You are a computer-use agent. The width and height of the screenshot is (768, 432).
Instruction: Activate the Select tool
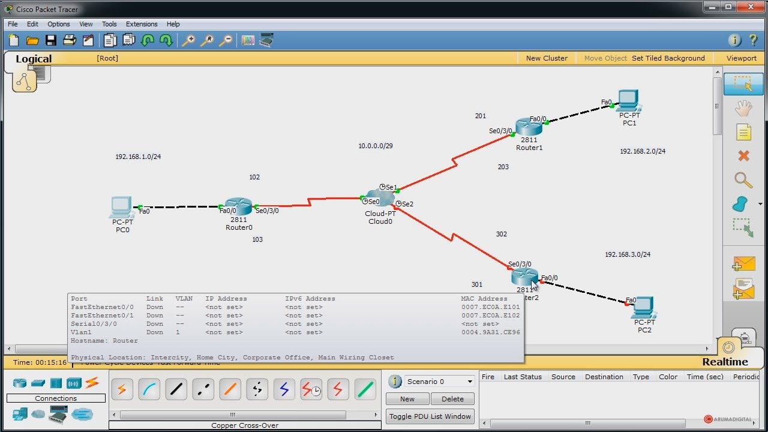(x=743, y=84)
